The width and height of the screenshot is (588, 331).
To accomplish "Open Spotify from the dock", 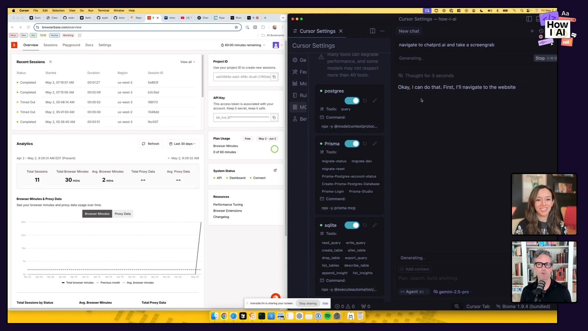I will pos(327,316).
